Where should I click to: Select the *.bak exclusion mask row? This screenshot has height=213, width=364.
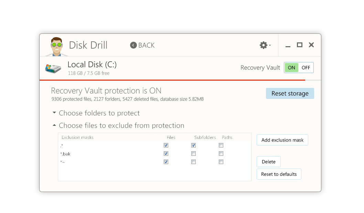point(103,154)
